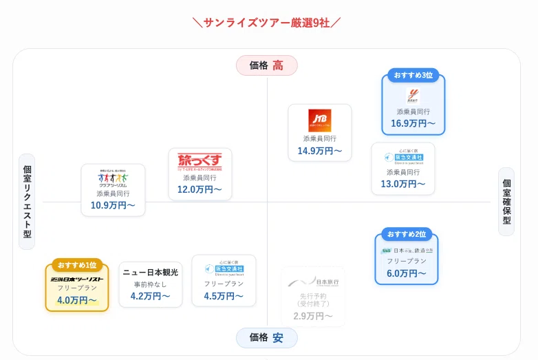This screenshot has width=538, height=360.
Task: Select the おすすめ3位 badge
Action: tap(413, 75)
